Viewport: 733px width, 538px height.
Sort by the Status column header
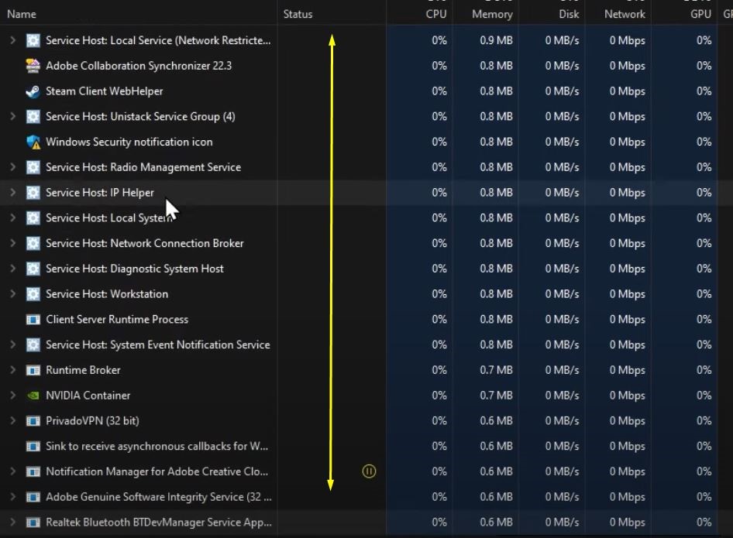298,15
